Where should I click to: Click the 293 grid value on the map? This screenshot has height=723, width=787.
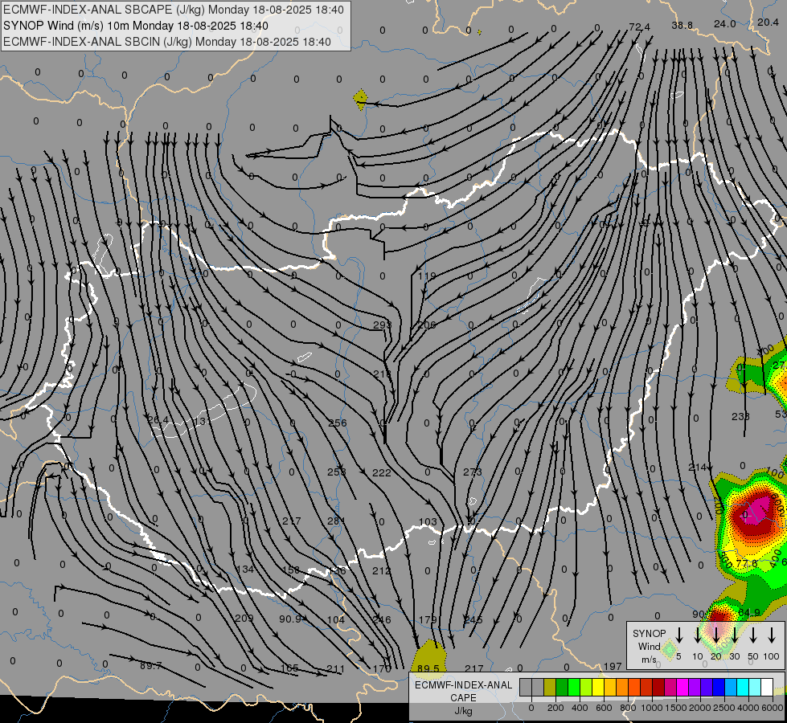382,325
